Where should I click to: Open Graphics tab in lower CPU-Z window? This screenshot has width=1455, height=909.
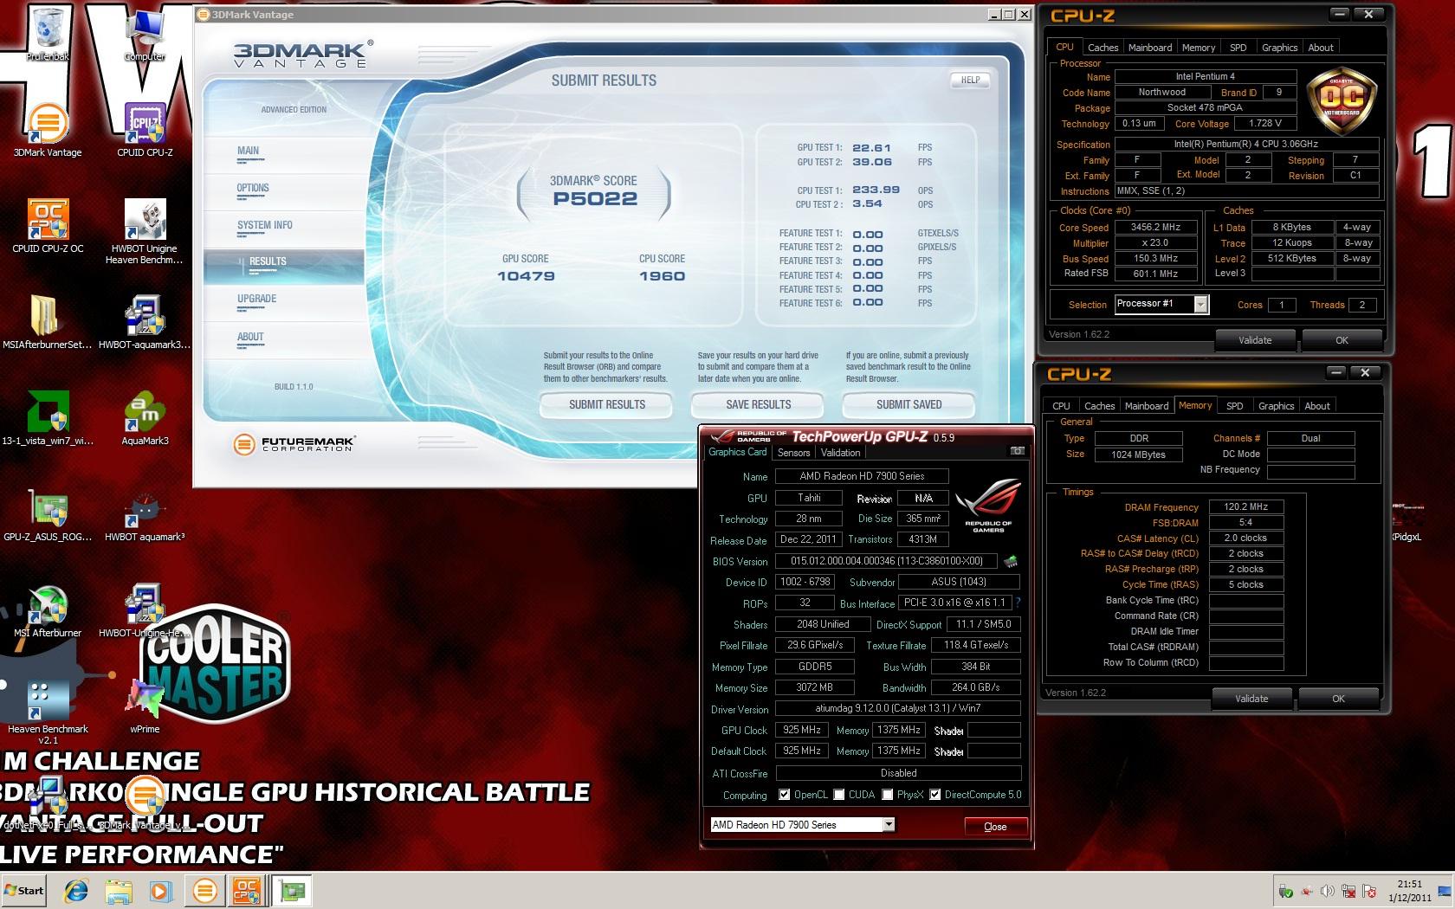(x=1276, y=406)
